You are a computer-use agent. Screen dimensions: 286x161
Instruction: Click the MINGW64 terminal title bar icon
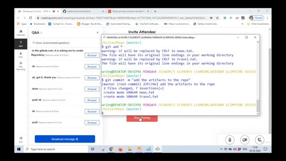[104, 37]
